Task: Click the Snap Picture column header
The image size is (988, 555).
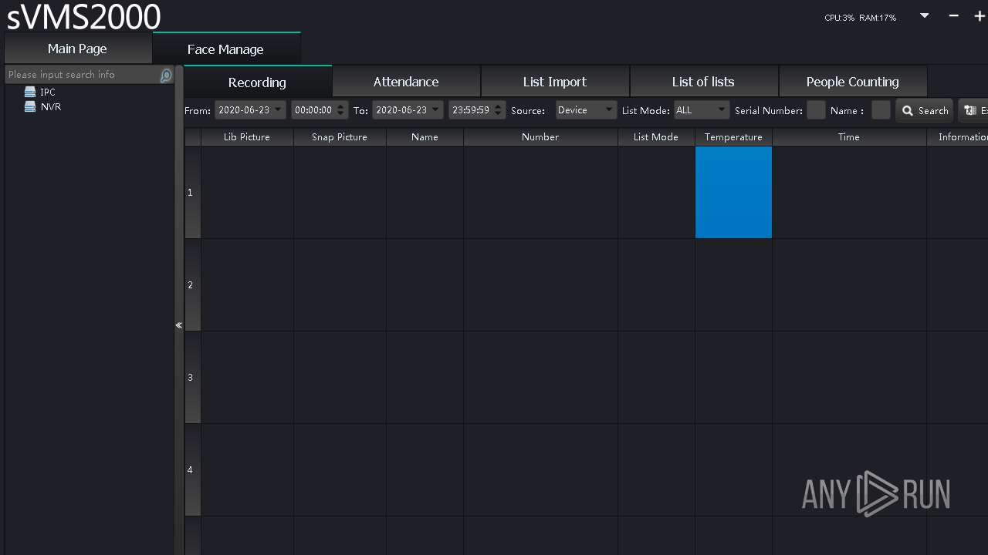Action: tap(340, 136)
